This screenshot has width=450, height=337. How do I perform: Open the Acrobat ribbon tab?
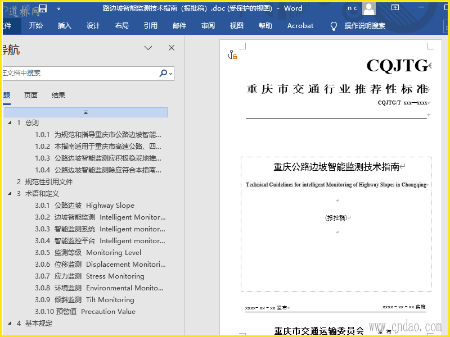click(x=300, y=26)
